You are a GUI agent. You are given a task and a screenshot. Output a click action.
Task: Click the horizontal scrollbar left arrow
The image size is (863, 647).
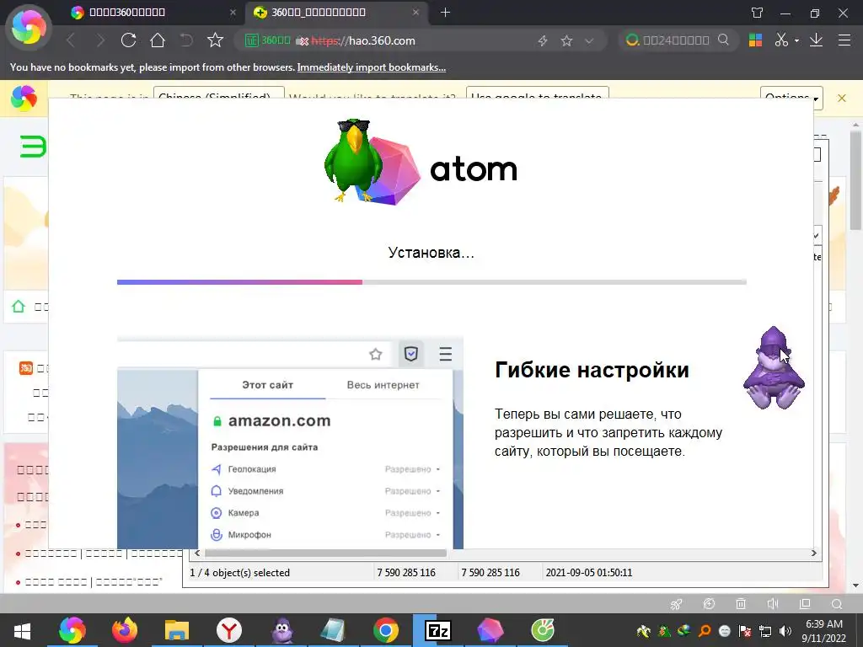pos(197,553)
